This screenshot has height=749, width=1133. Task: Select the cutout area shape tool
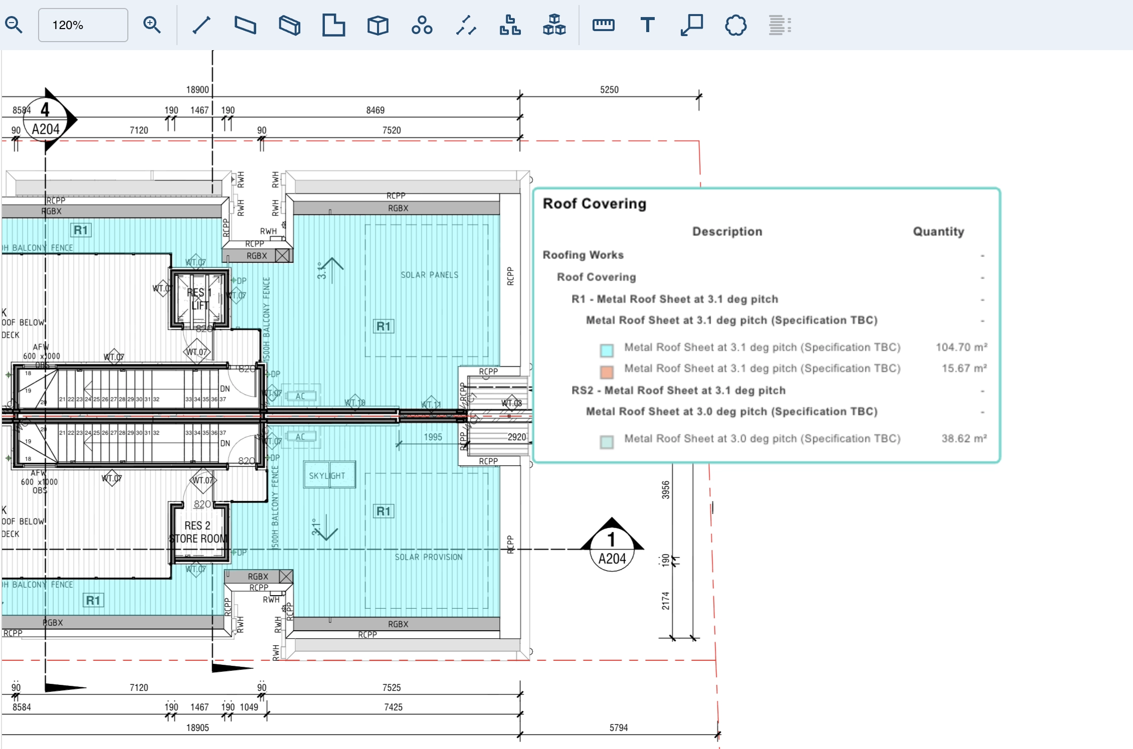(333, 25)
